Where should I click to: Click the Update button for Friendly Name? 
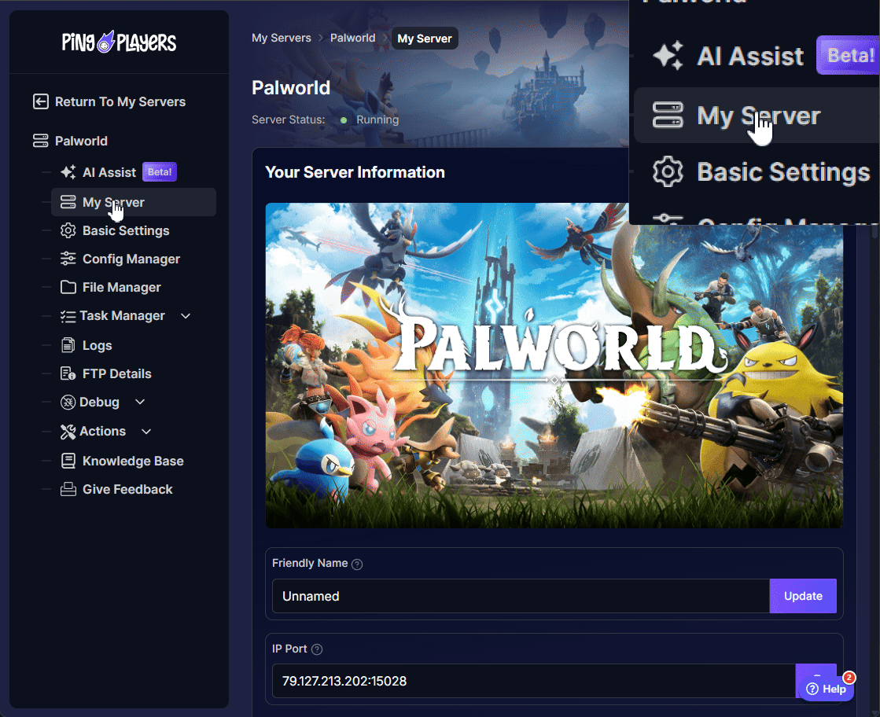click(x=803, y=596)
